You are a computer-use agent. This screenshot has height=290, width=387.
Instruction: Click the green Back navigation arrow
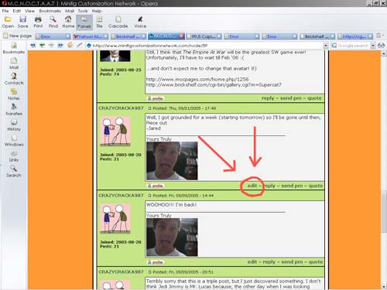42,46
